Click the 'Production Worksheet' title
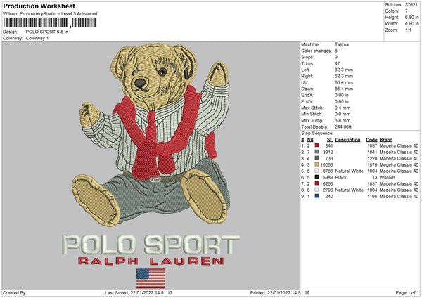 click(39, 6)
